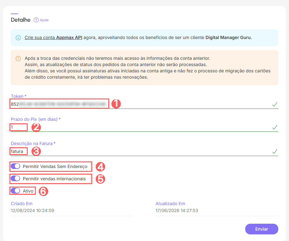Screen dimensions: 289x241
Task: Focus the Descrição na Fatura input field
Action: pyautogui.click(x=144, y=151)
